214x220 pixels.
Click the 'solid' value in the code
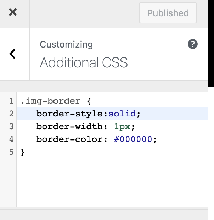pyautogui.click(x=123, y=114)
